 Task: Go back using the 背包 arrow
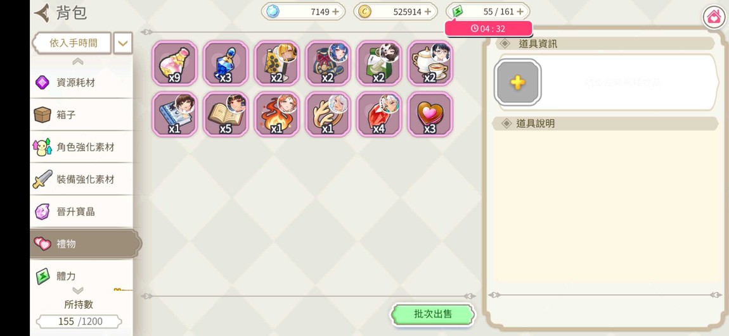coord(42,13)
